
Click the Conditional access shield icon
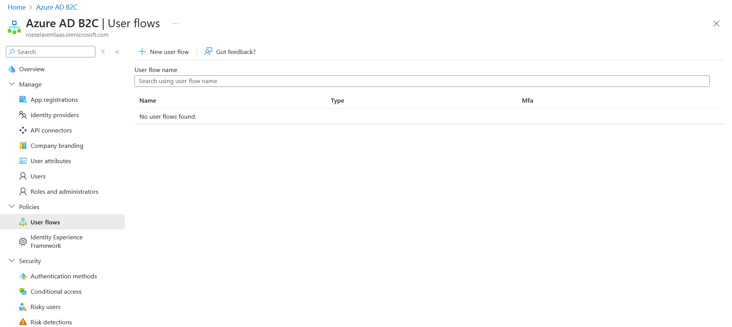pos(23,291)
